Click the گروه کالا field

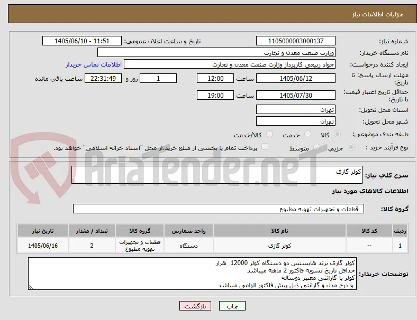[219, 209]
